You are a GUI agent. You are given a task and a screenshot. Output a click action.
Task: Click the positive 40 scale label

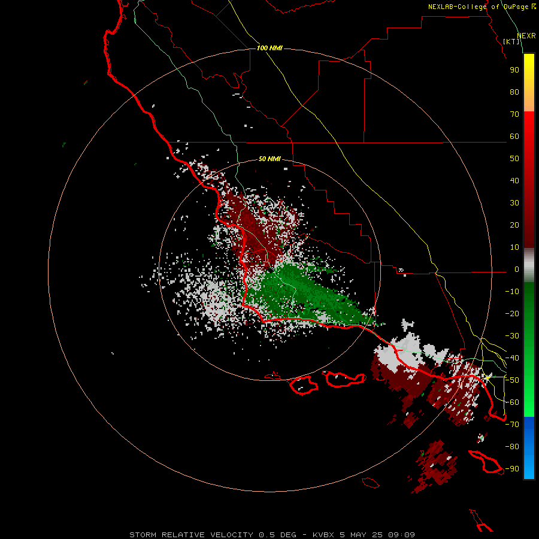pyautogui.click(x=514, y=181)
